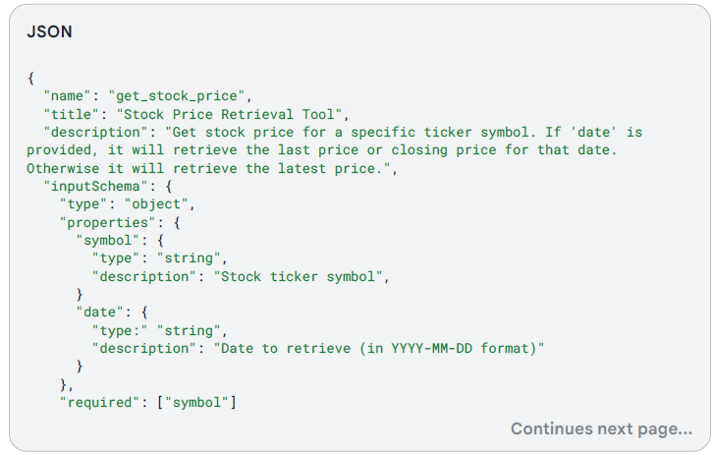The height and width of the screenshot is (455, 716).
Task: Click the "string" type value under "symbol"
Action: point(191,258)
